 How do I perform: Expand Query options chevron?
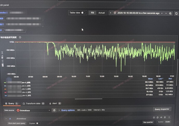click(x=59, y=110)
